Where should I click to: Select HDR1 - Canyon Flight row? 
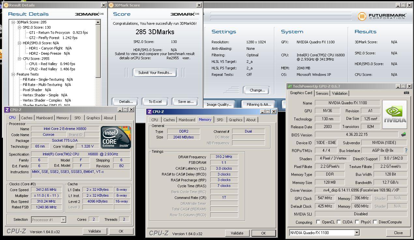pyautogui.click(x=51, y=48)
